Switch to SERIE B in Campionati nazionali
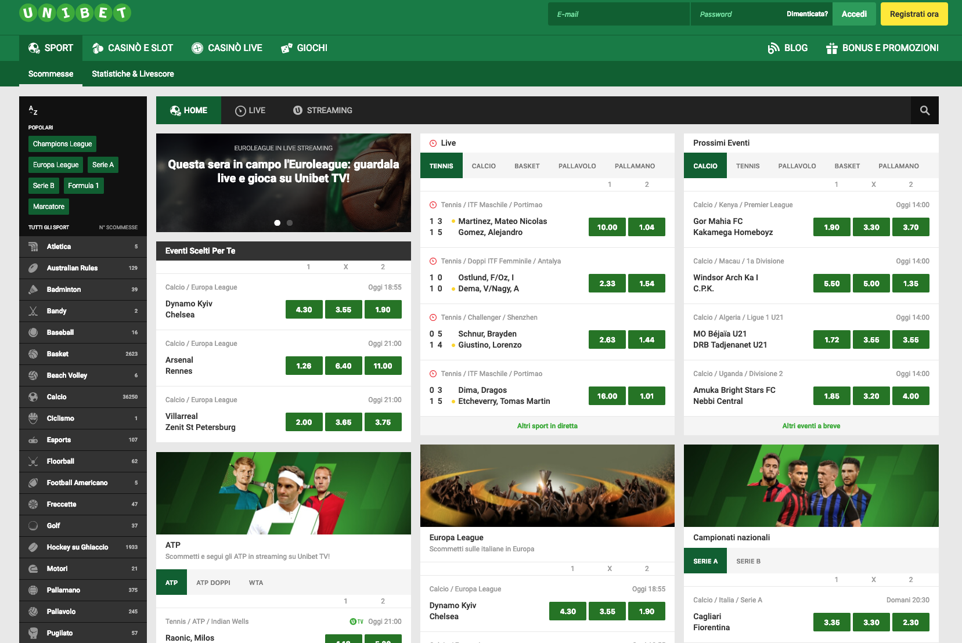 [x=748, y=561]
